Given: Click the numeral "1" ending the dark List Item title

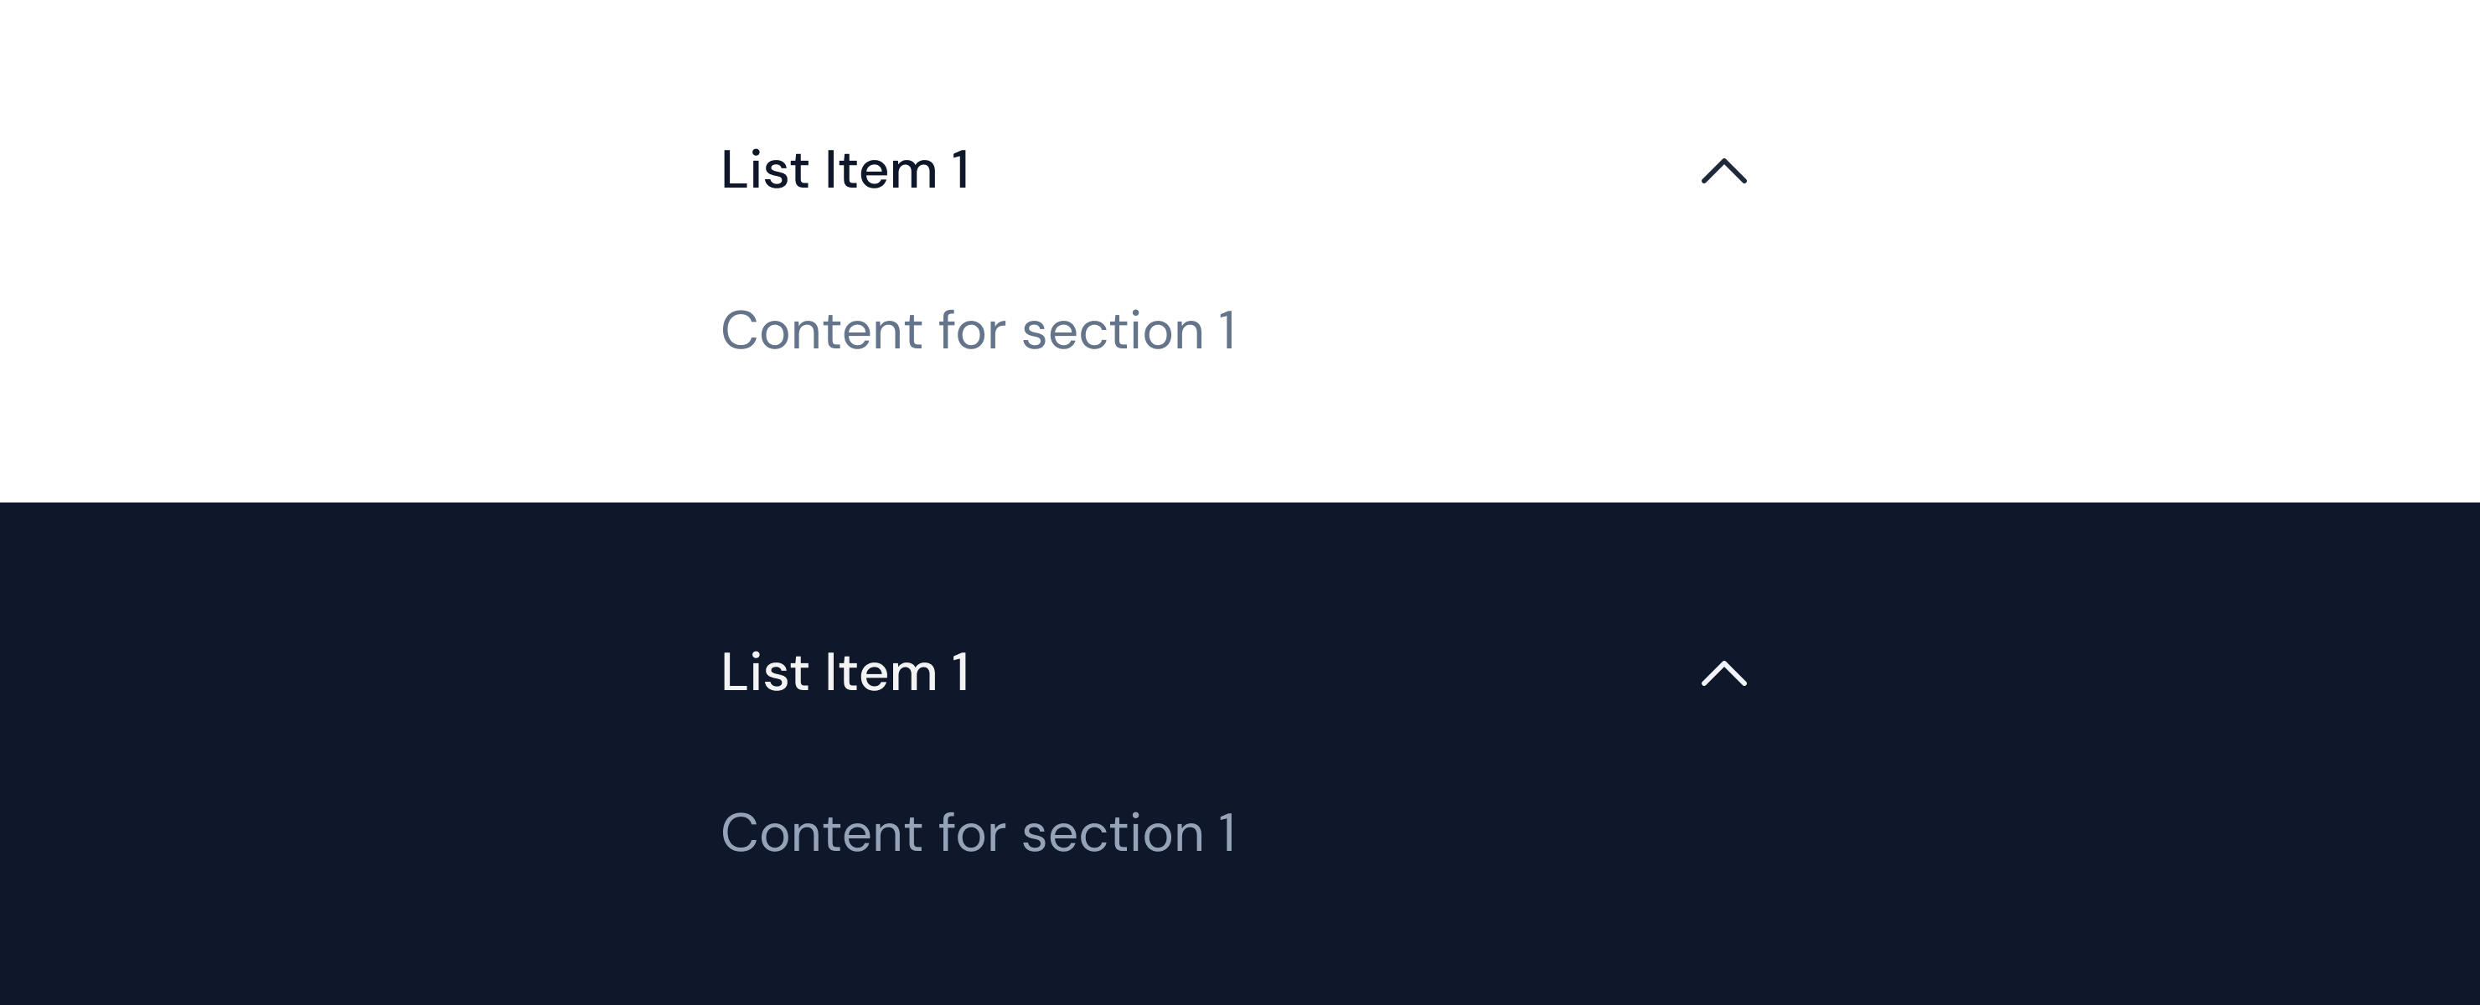Looking at the screenshot, I should click(x=960, y=672).
